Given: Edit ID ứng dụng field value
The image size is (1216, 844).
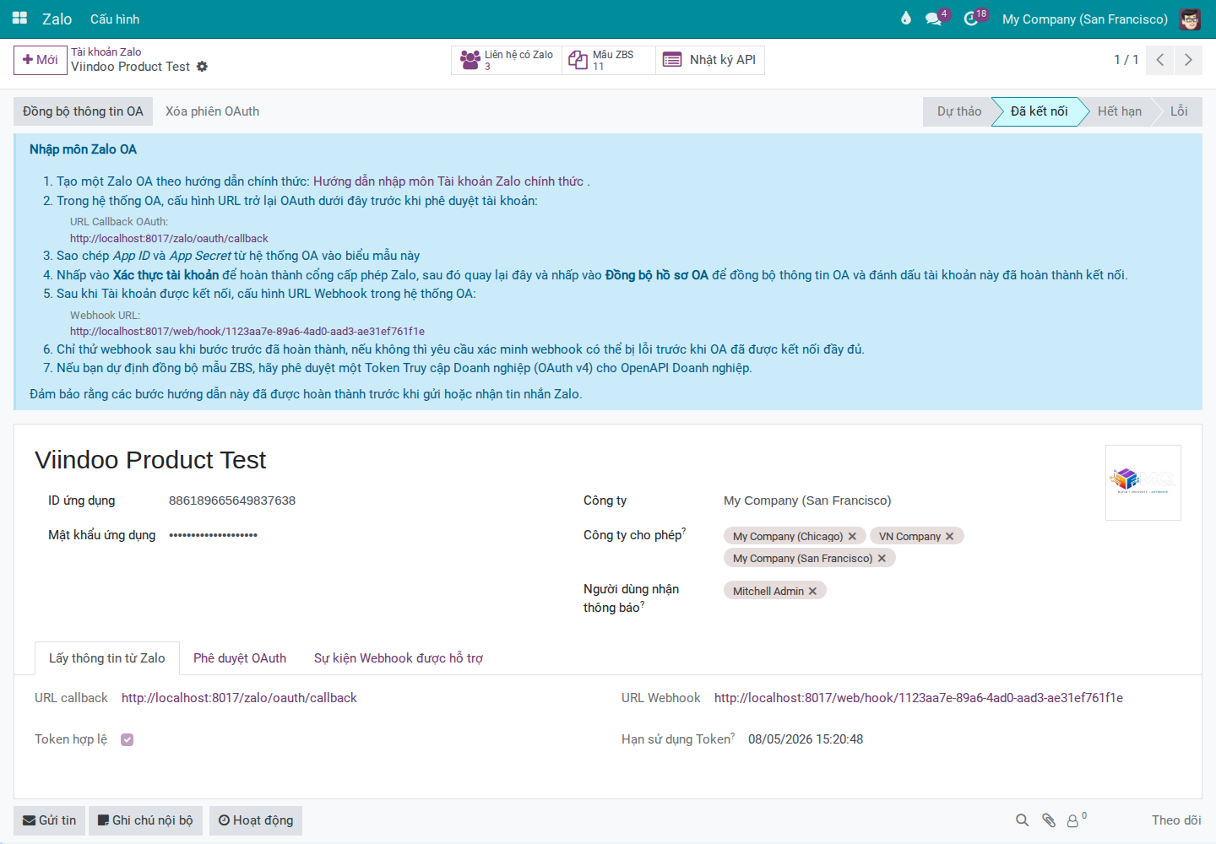Looking at the screenshot, I should (232, 500).
